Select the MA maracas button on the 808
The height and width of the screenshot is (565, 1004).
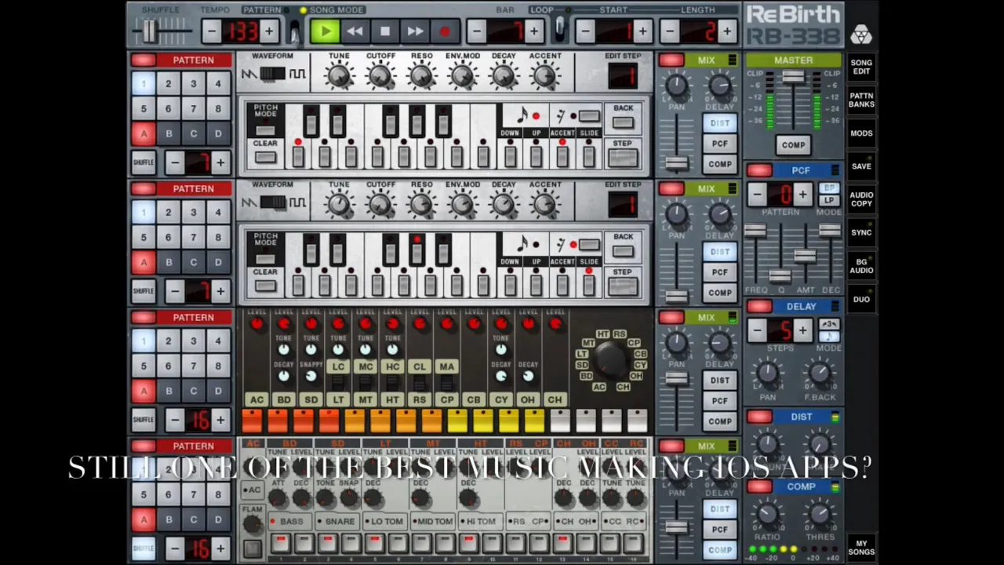pos(446,366)
